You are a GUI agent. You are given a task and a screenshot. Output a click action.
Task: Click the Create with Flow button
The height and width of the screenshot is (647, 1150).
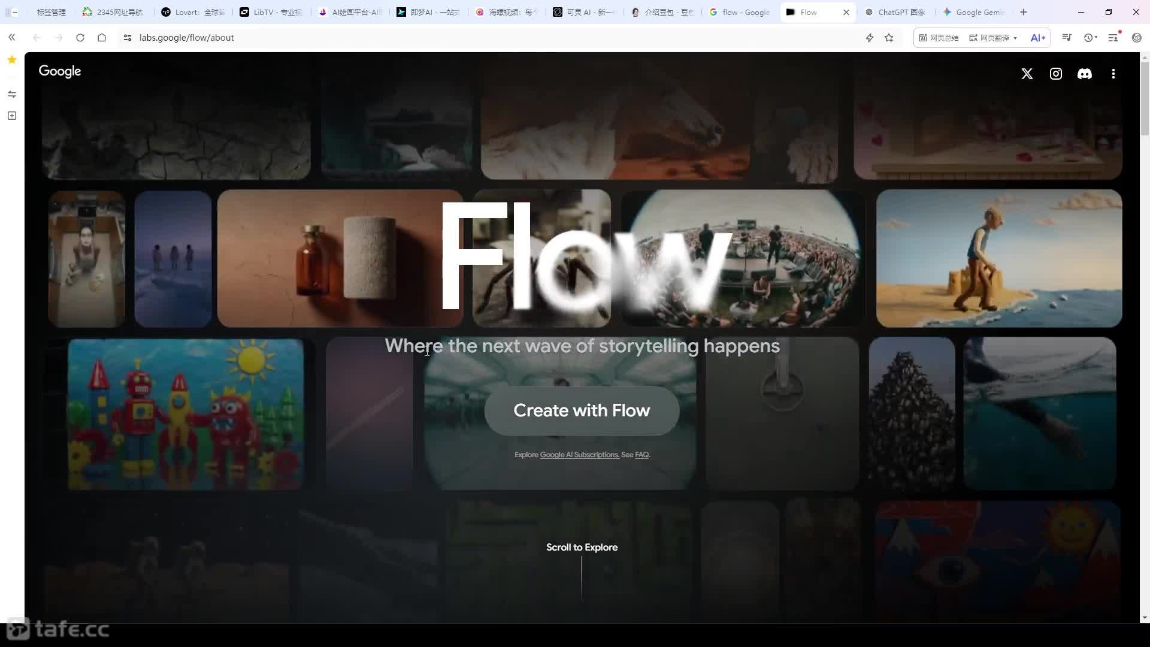[x=582, y=410]
